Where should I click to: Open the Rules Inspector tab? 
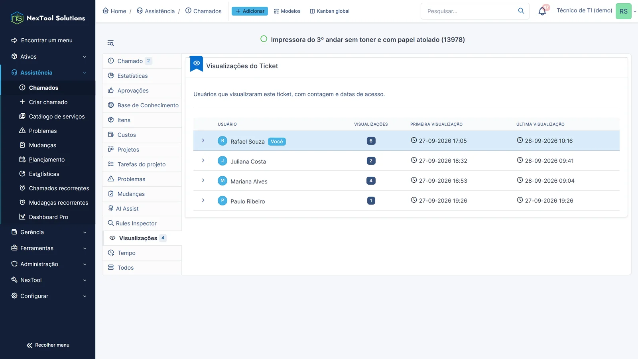click(x=142, y=223)
